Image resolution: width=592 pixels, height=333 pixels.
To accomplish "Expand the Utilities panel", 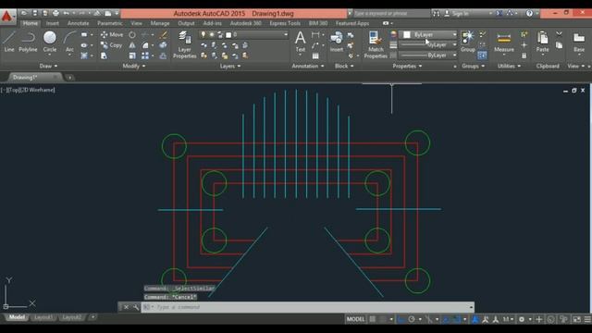I will click(509, 66).
